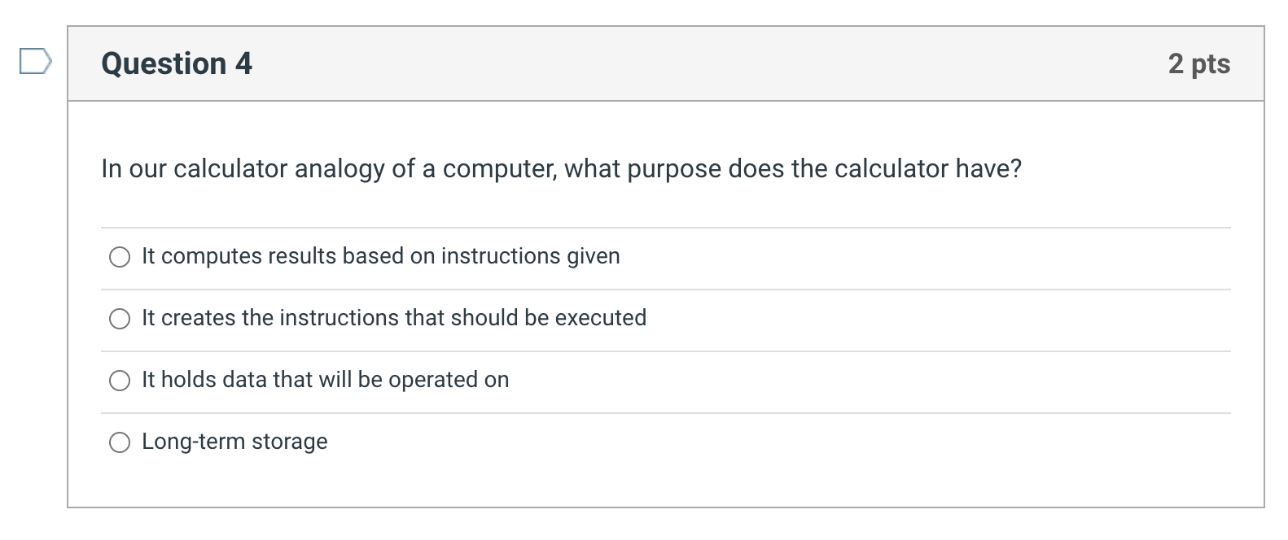Select 'It holds data that will be operated on'

(120, 380)
